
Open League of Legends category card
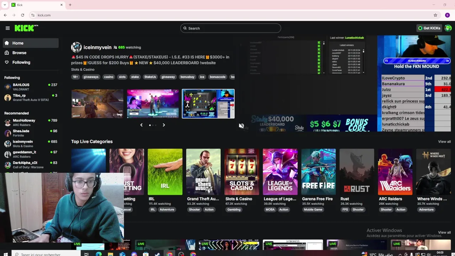pyautogui.click(x=280, y=172)
